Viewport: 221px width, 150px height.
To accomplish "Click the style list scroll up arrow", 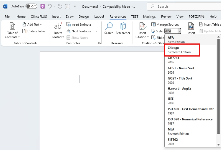I will coord(218,37).
